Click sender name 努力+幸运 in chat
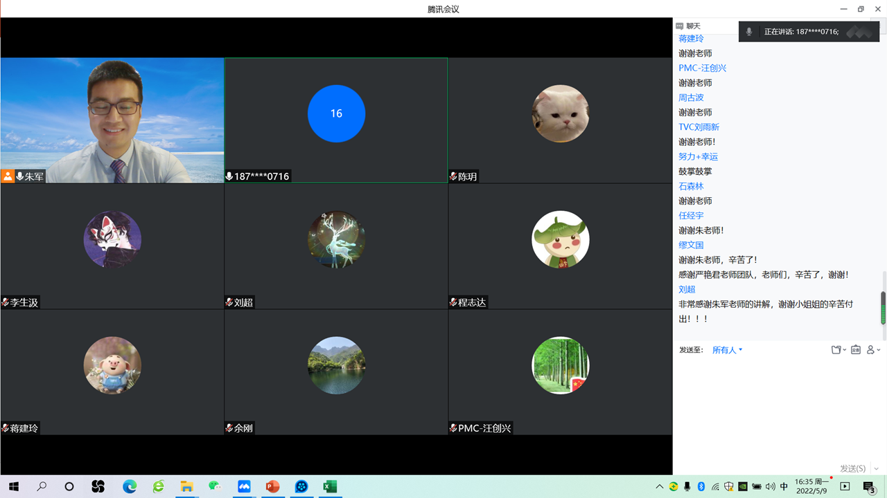Screen dimensions: 887x498 (699, 156)
